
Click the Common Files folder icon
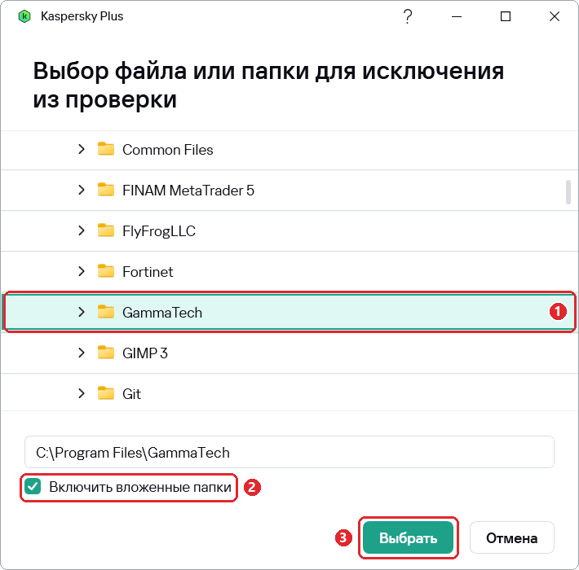click(x=106, y=149)
